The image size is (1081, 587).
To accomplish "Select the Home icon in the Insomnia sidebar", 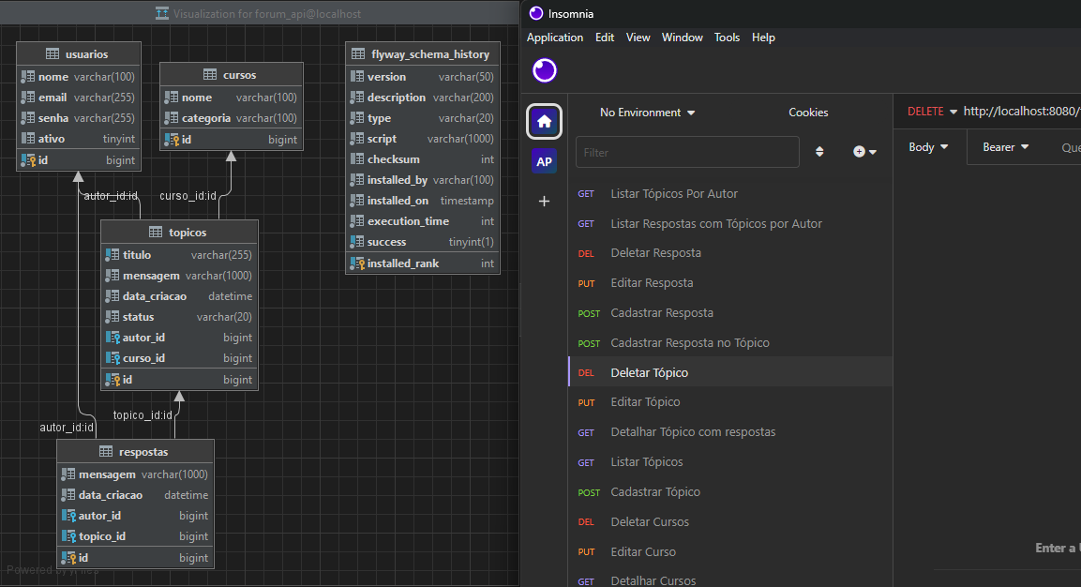I will click(x=544, y=121).
